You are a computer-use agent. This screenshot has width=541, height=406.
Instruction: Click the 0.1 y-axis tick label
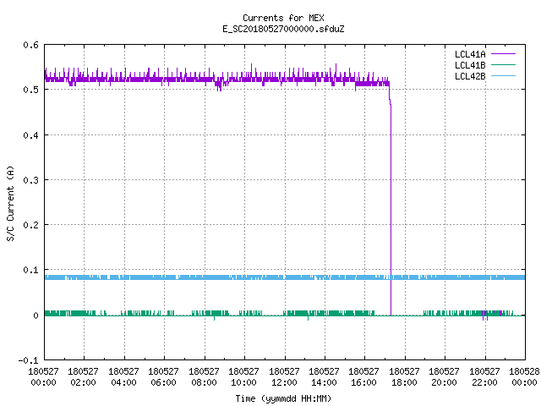click(x=30, y=270)
